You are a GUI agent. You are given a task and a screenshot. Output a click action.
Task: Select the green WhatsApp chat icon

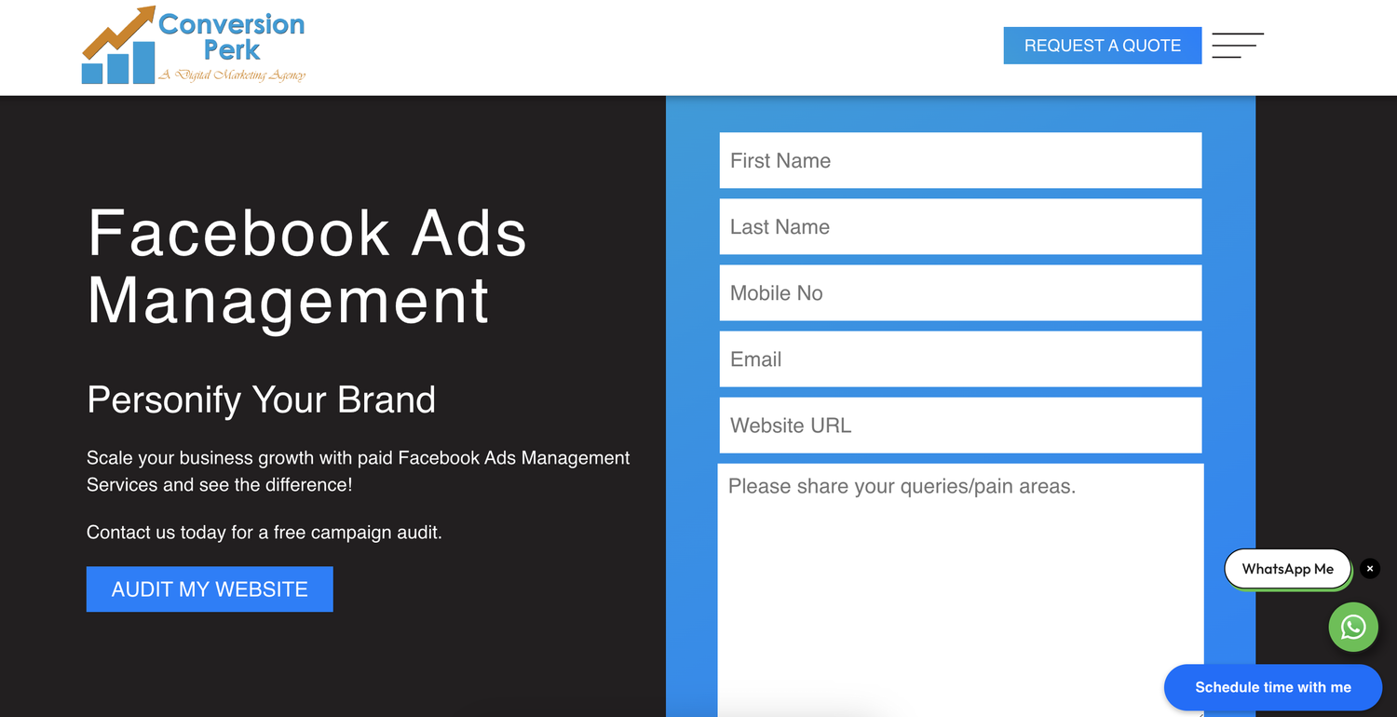pyautogui.click(x=1352, y=627)
